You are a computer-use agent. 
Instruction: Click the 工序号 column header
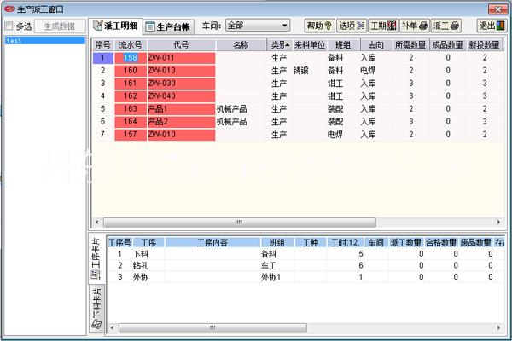point(119,242)
